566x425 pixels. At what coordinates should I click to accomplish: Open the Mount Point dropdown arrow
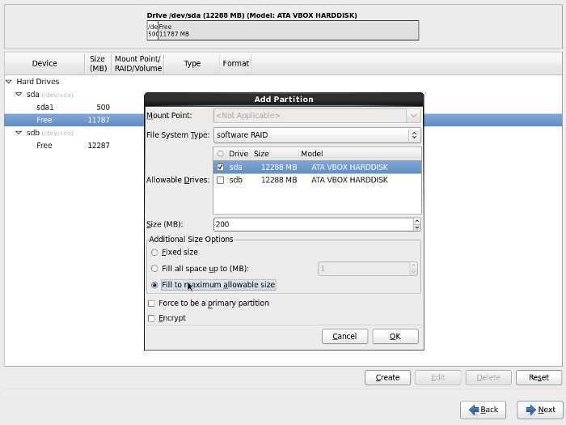click(413, 116)
